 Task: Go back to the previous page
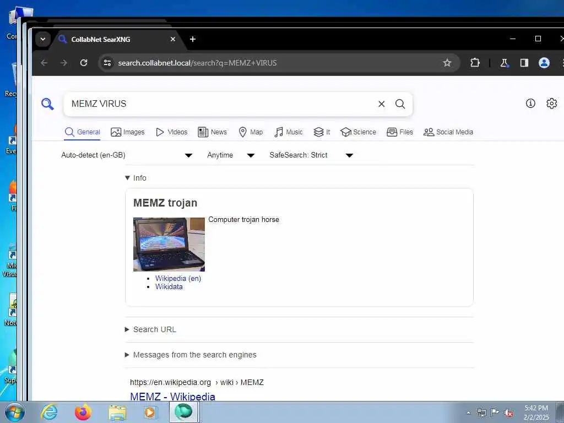point(44,63)
